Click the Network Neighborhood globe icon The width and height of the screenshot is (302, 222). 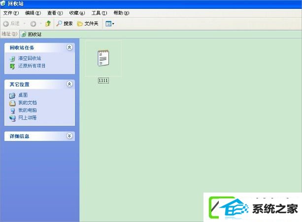[x=12, y=118]
